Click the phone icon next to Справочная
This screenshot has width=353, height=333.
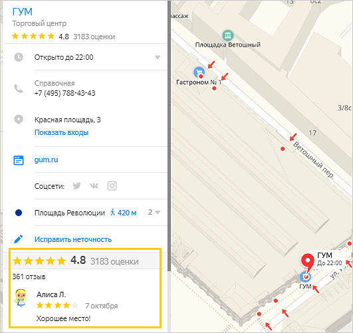pyautogui.click(x=19, y=88)
